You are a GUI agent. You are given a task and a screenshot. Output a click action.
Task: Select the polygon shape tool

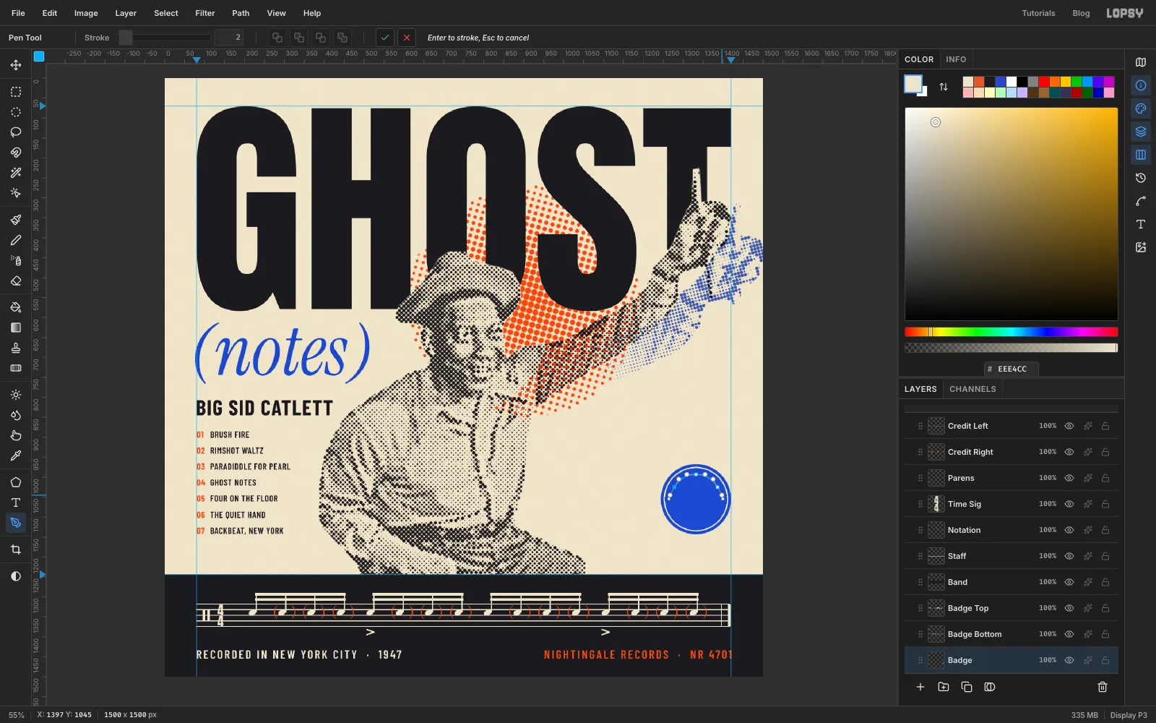click(15, 482)
